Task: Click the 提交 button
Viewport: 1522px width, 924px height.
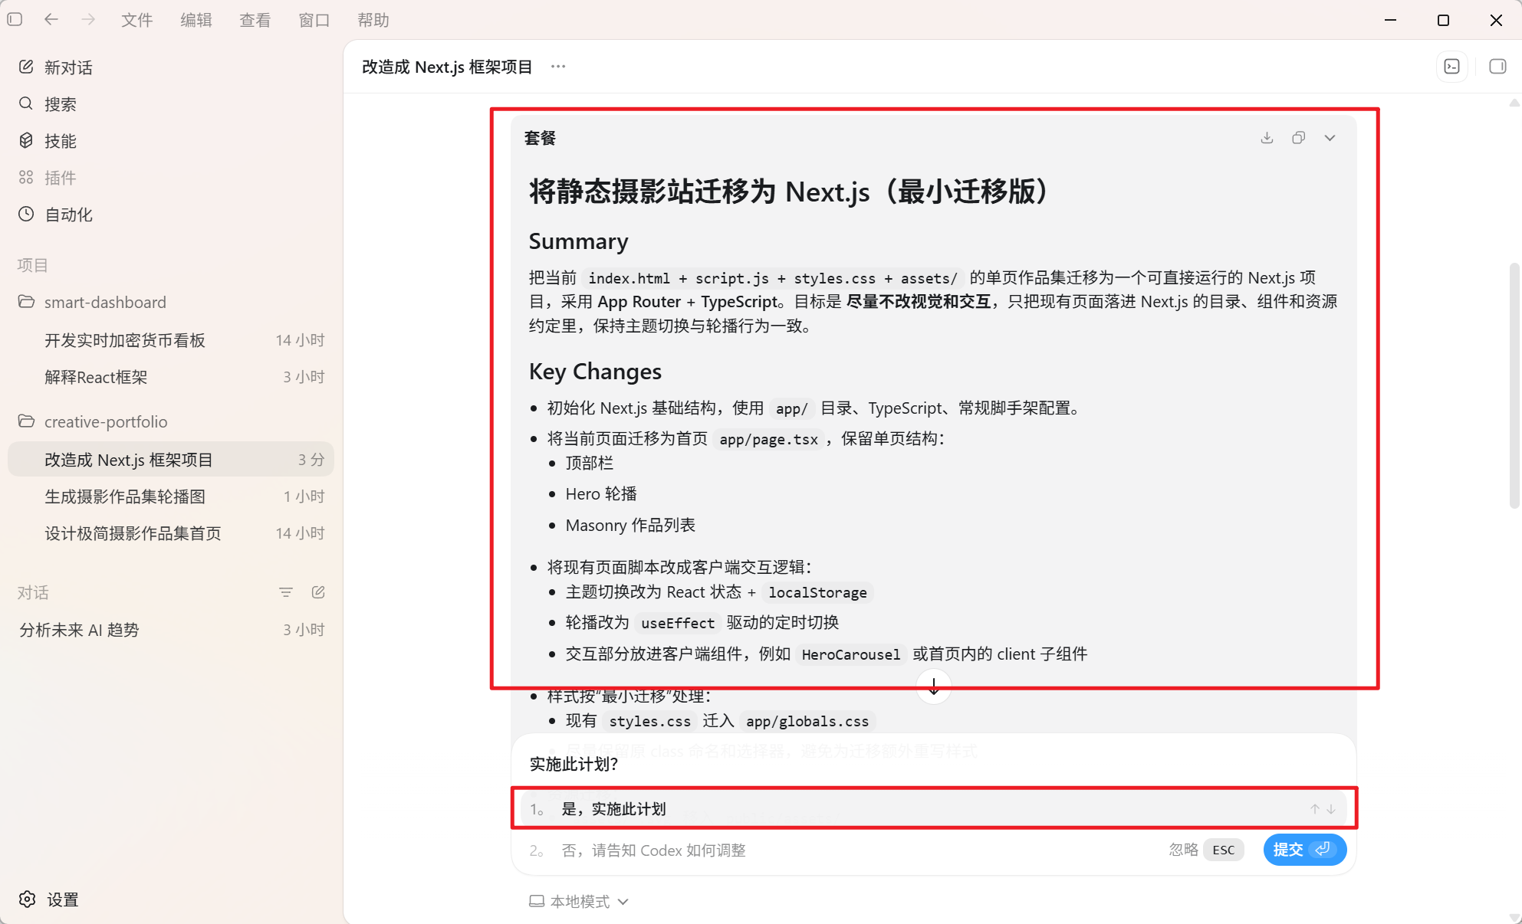Action: [1304, 850]
